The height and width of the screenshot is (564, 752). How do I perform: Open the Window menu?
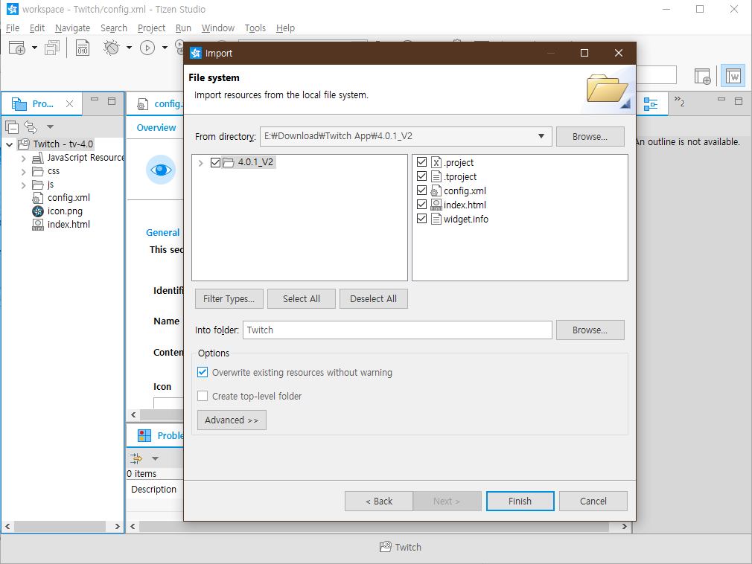[x=217, y=28]
